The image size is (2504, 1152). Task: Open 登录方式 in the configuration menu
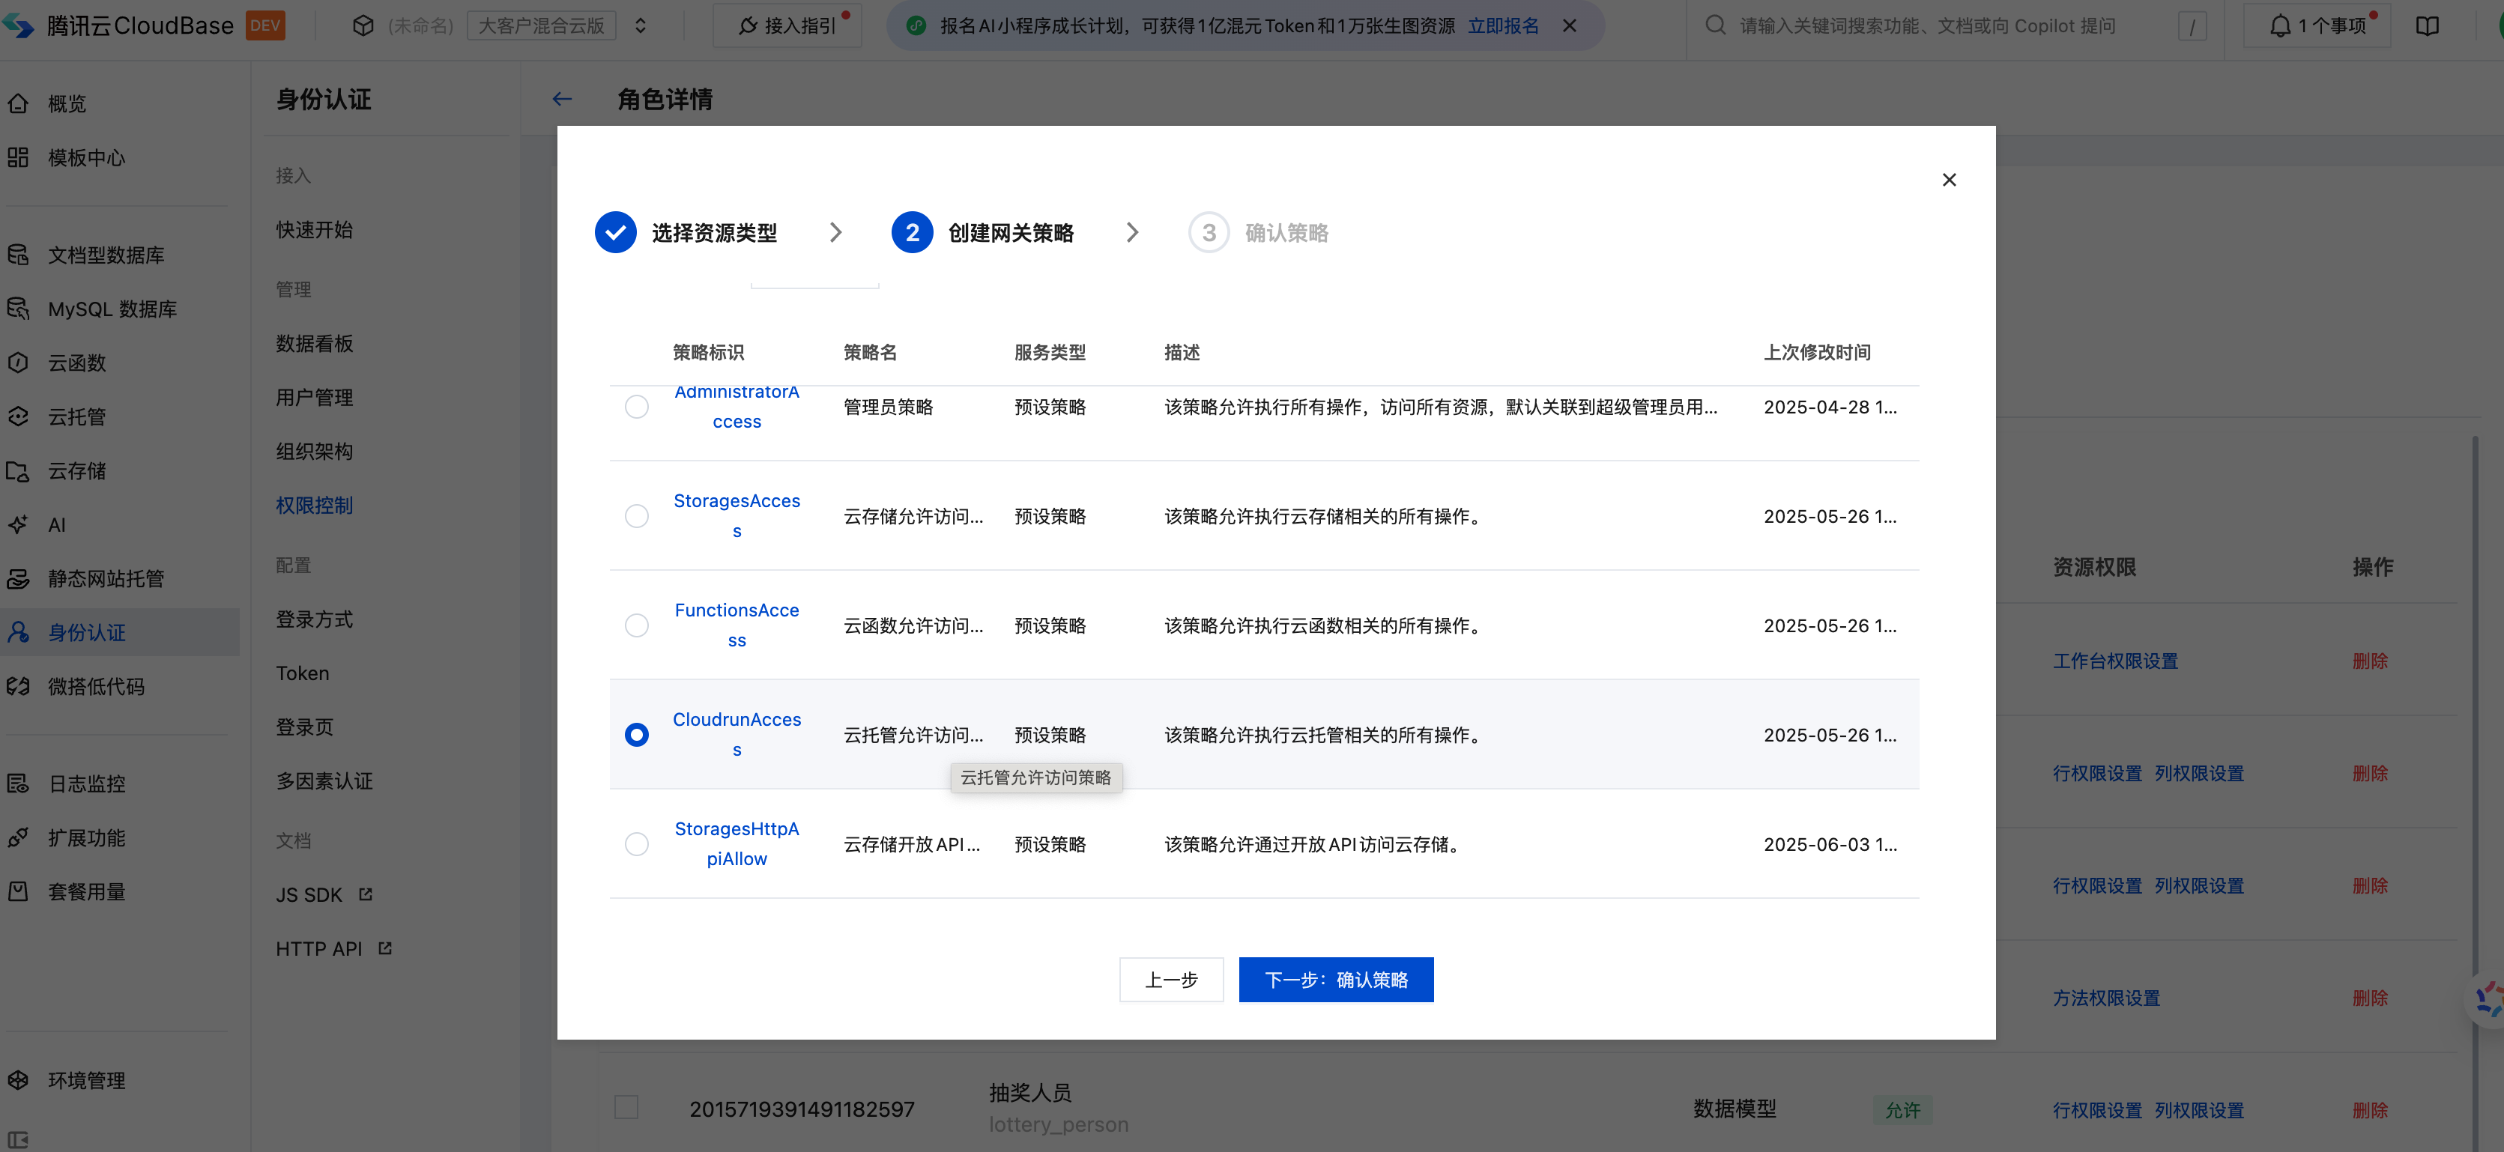pos(314,619)
